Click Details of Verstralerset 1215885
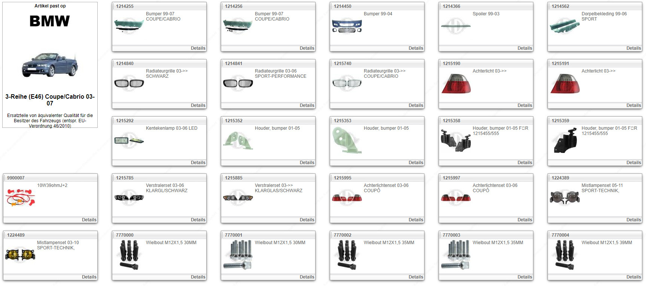This screenshot has height=286, width=646. pos(307,220)
